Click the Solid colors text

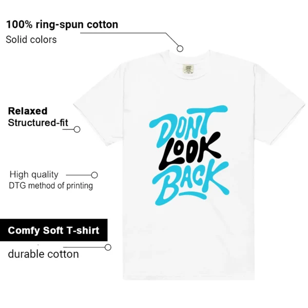pos(31,40)
